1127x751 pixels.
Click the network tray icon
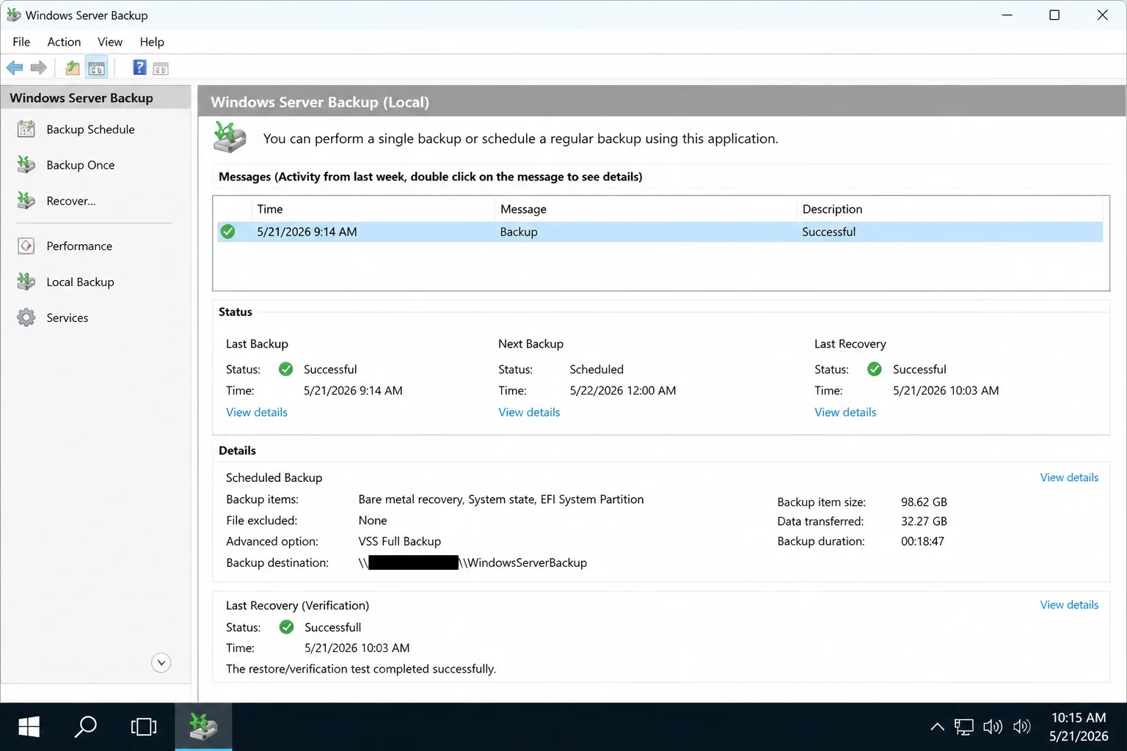(964, 727)
